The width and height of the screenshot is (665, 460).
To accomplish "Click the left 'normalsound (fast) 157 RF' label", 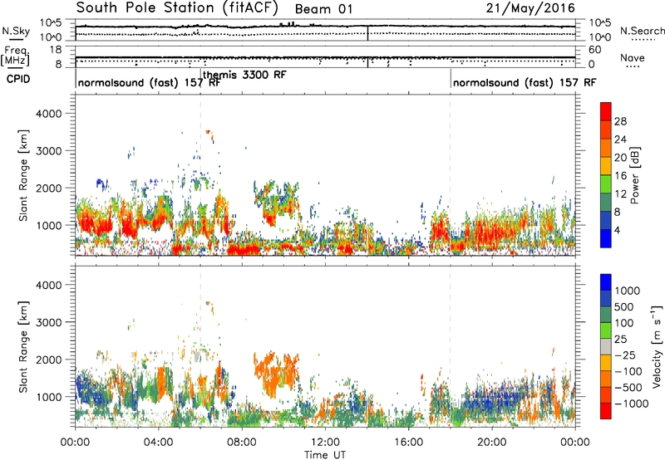I will tap(149, 82).
